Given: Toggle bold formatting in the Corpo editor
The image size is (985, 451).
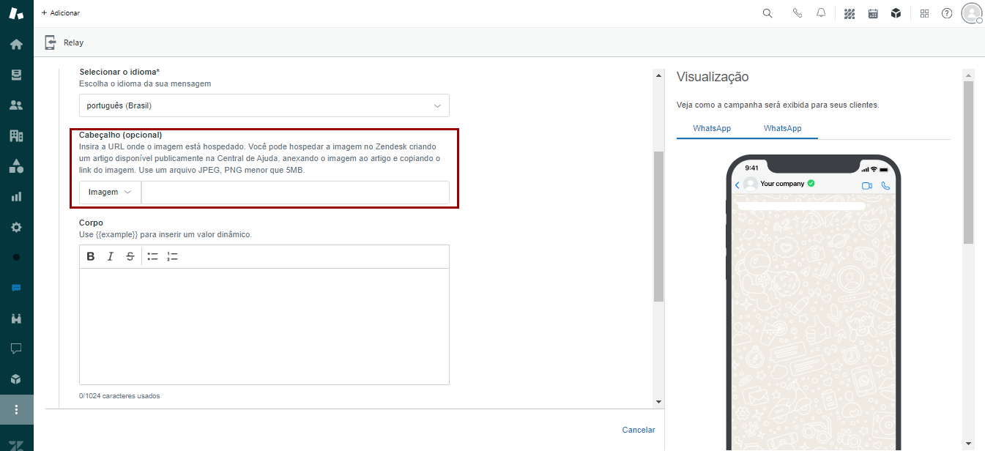Looking at the screenshot, I should pos(91,256).
